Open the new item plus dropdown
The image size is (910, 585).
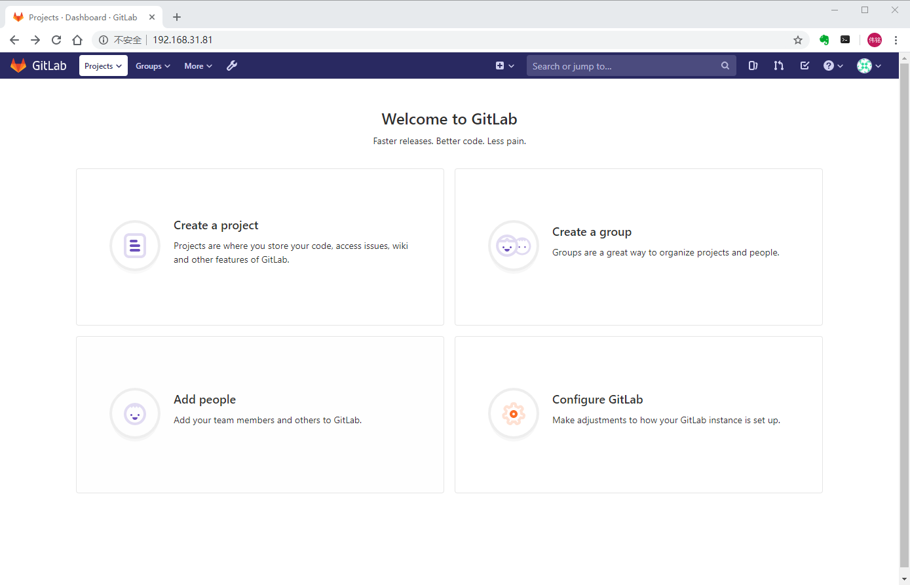point(505,66)
